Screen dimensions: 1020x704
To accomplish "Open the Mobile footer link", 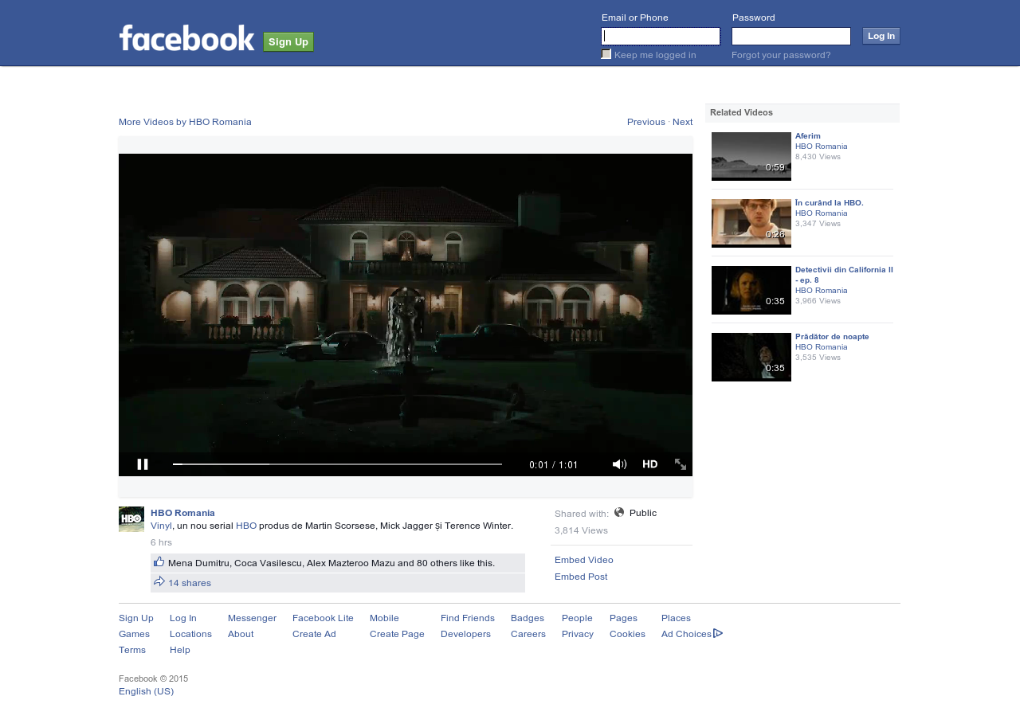I will [384, 618].
